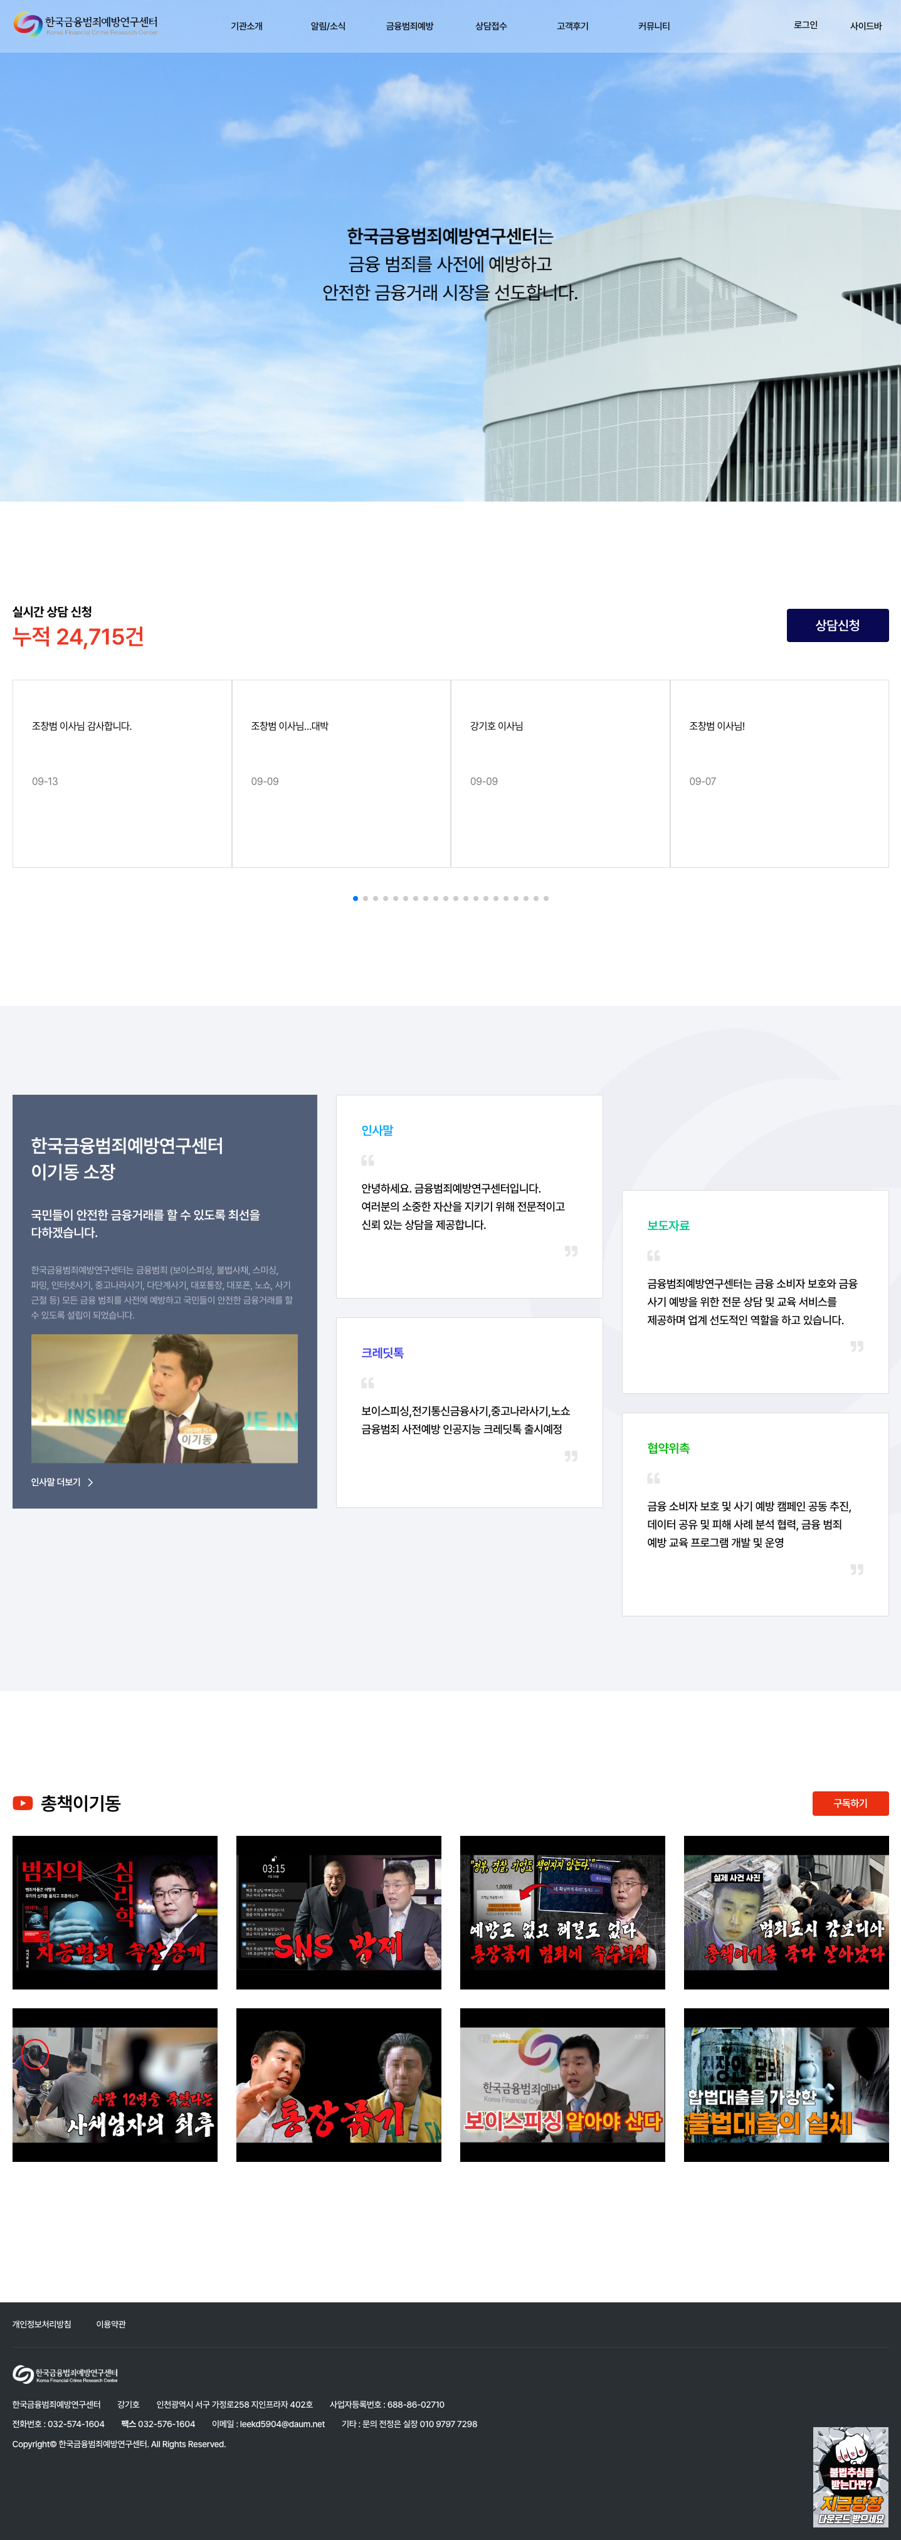Open the 불법추심 지금탈장 floating banner
The width and height of the screenshot is (901, 2540).
click(x=851, y=2476)
